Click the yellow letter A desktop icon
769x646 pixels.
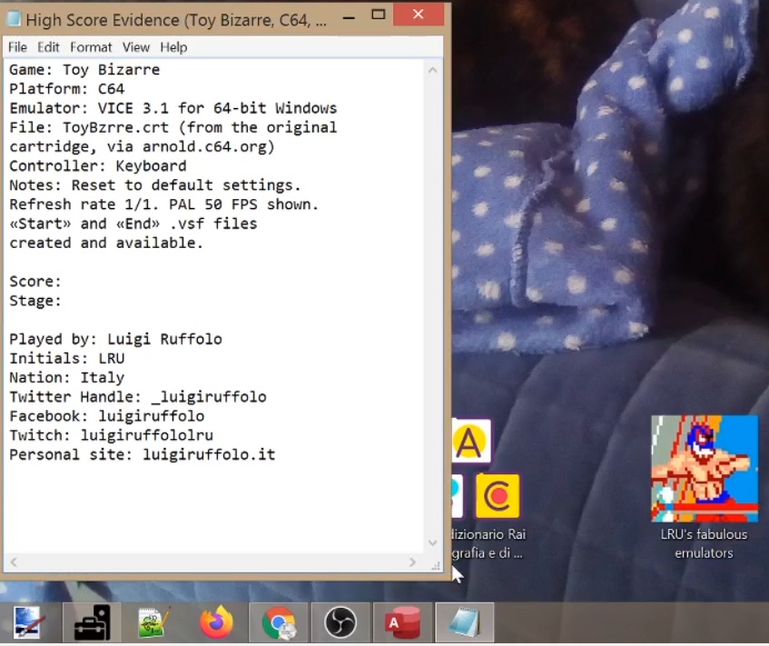point(471,442)
